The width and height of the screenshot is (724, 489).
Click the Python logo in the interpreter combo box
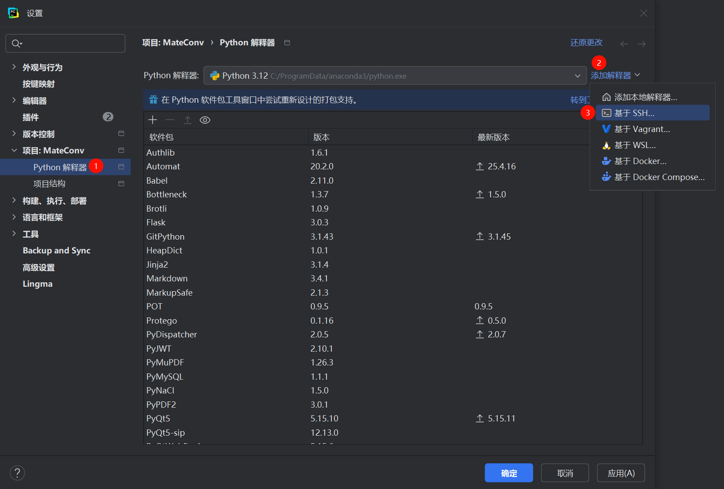[x=215, y=76]
